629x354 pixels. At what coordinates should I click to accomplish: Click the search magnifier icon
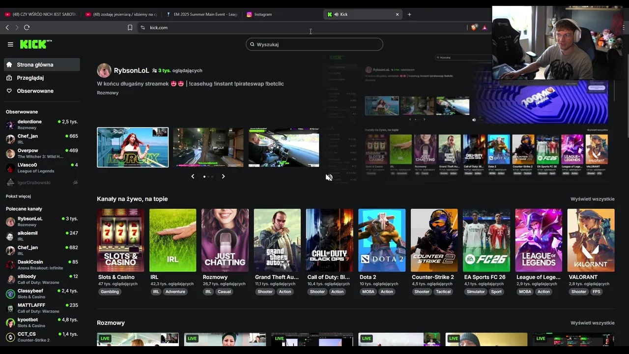(x=252, y=44)
